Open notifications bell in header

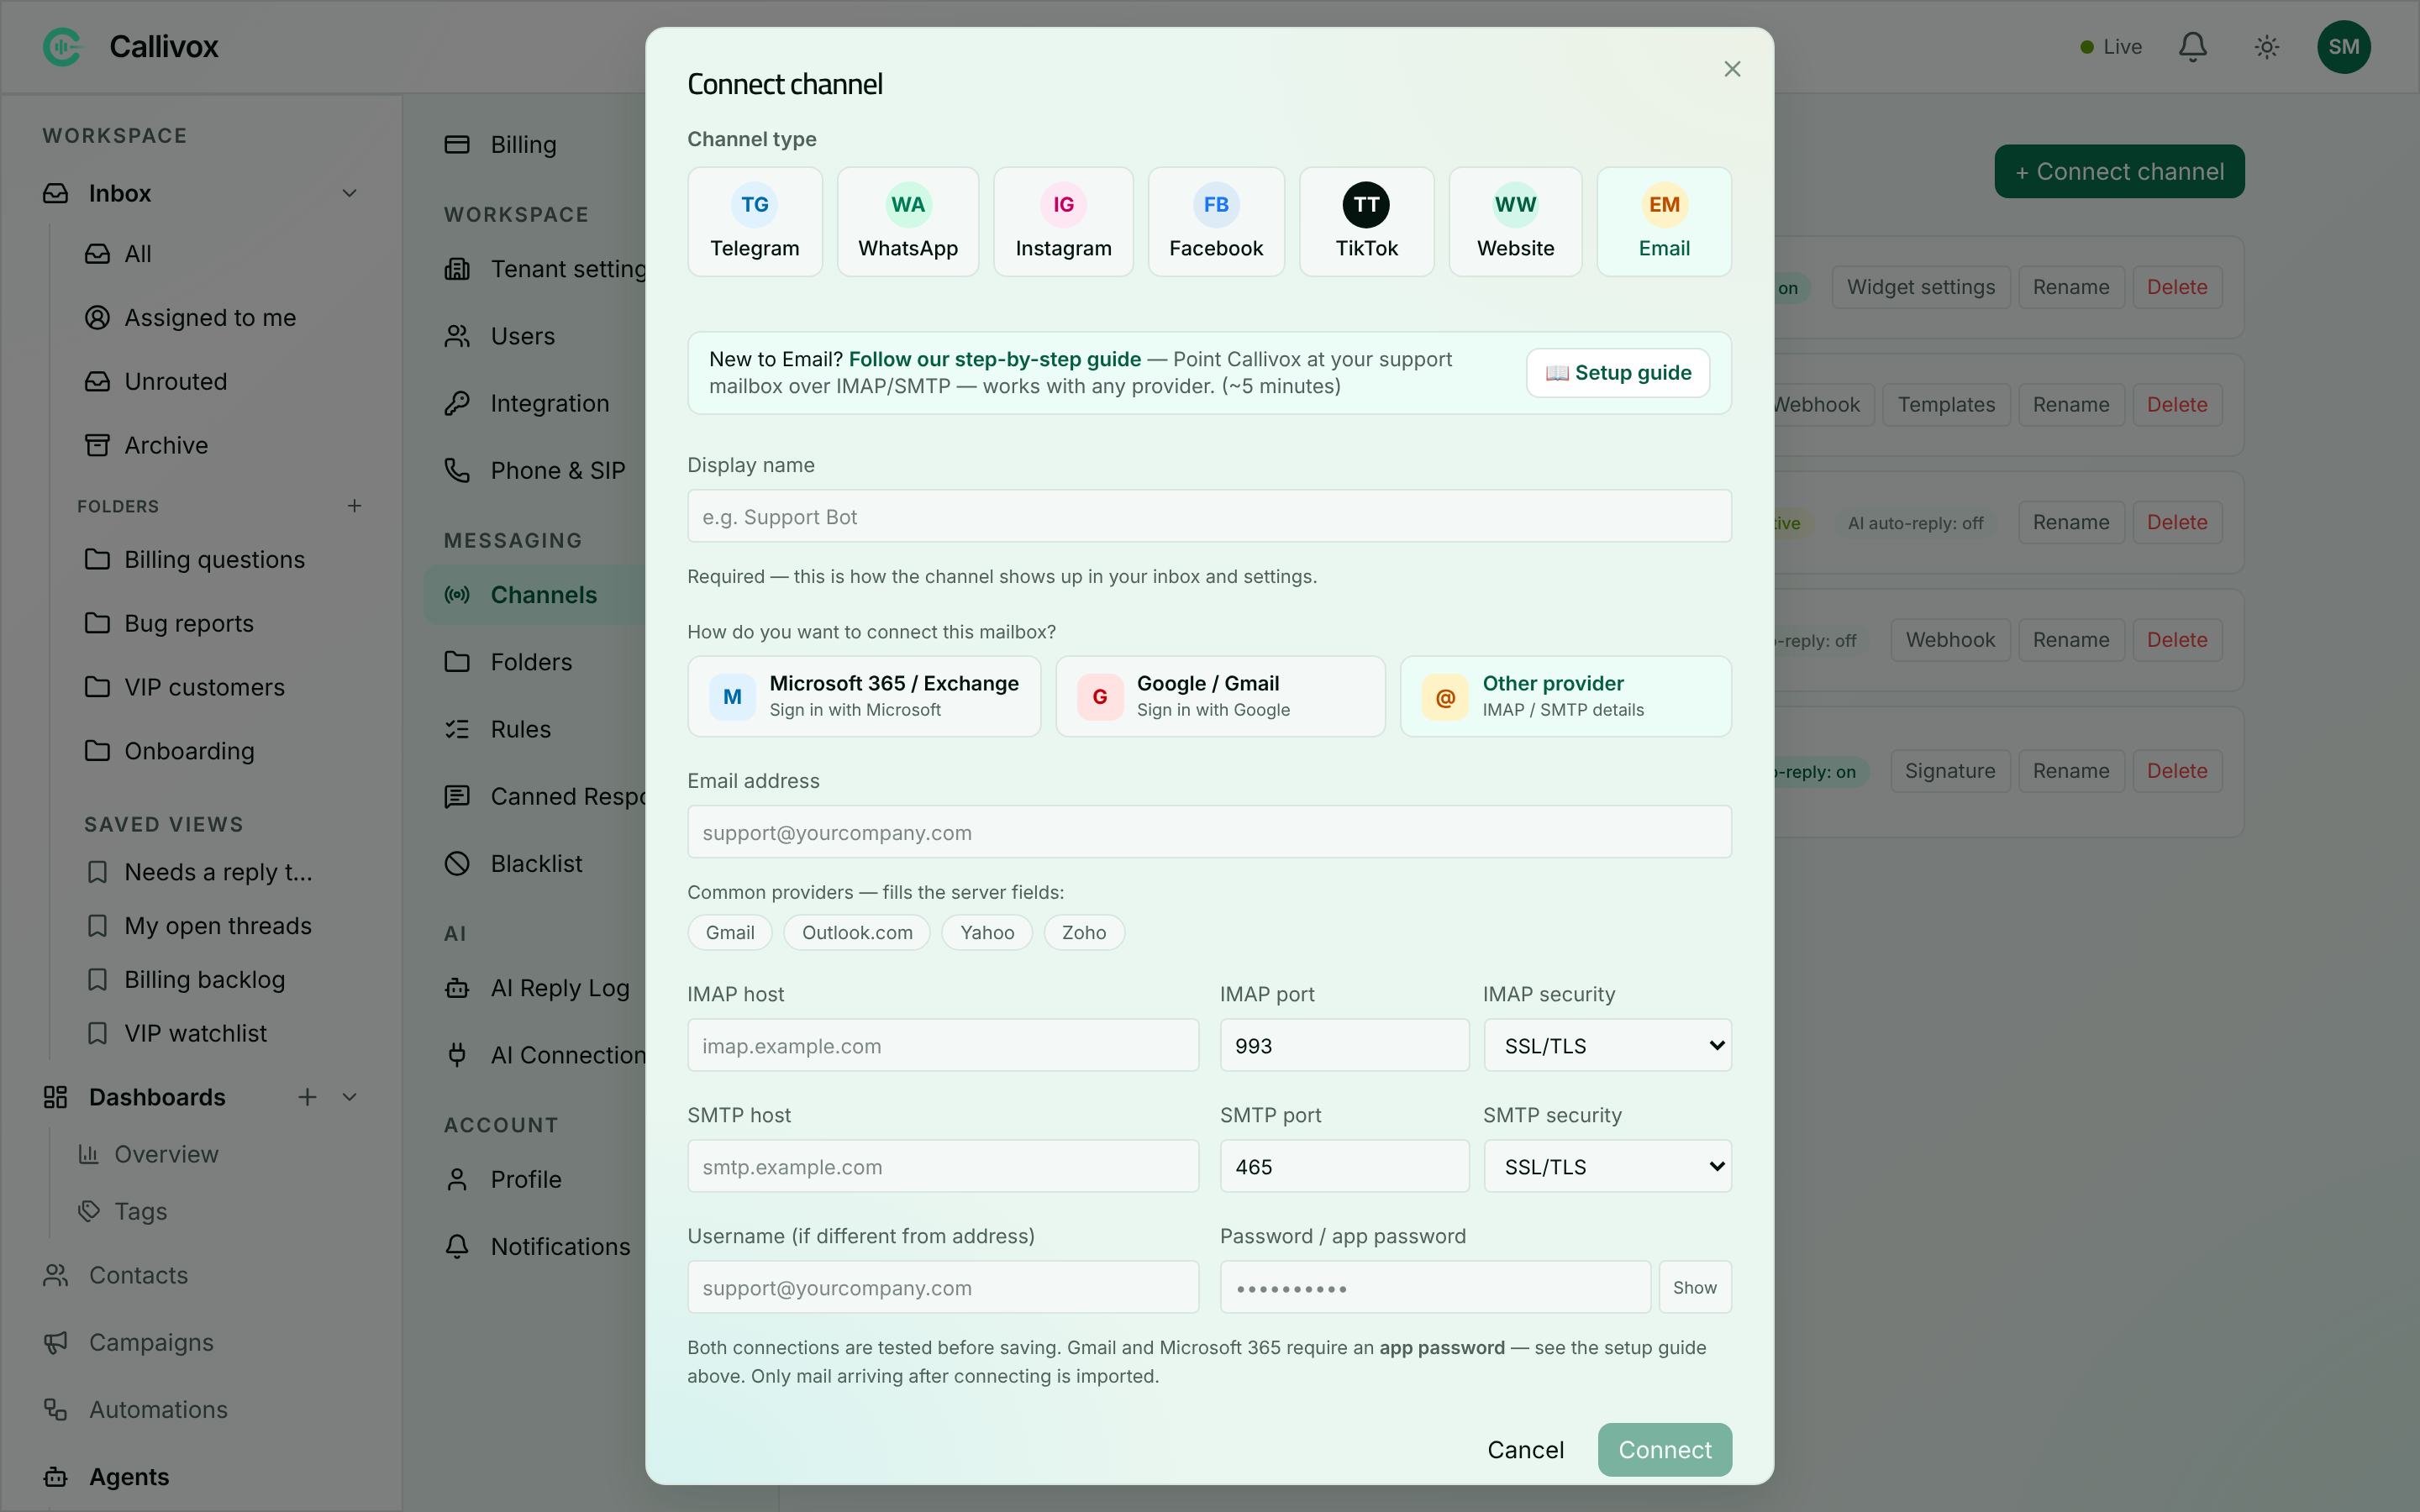pos(2193,47)
